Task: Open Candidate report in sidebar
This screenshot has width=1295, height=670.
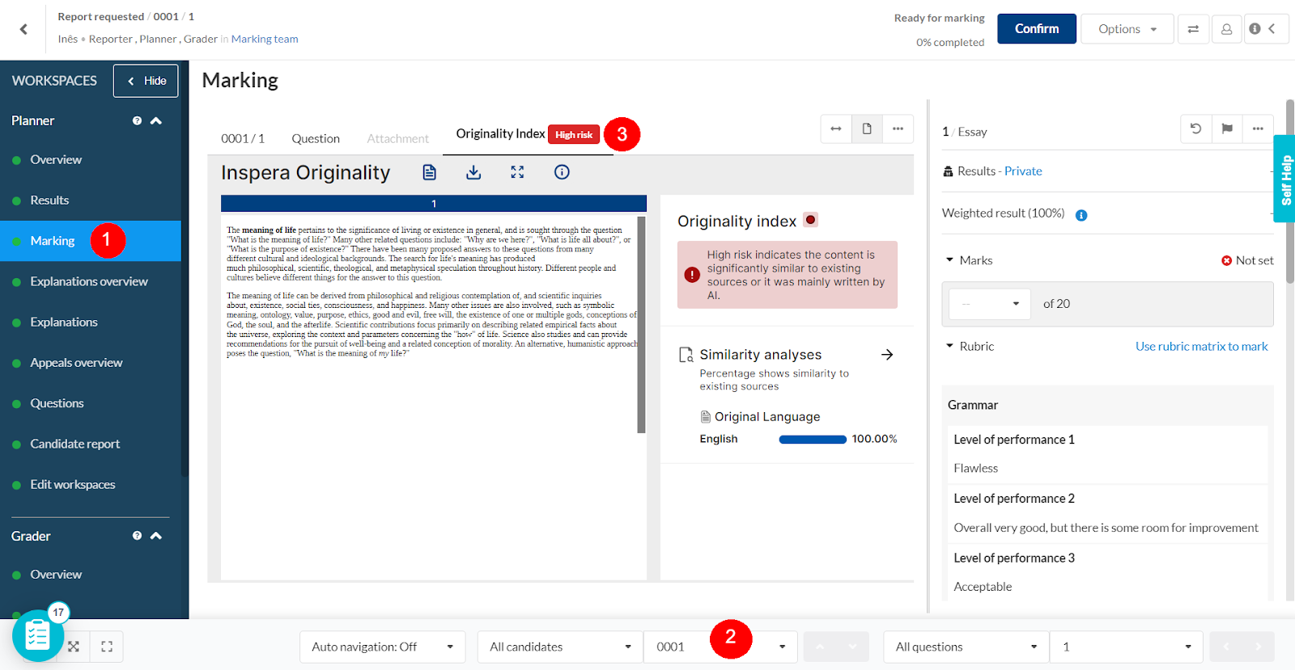Action: [74, 444]
